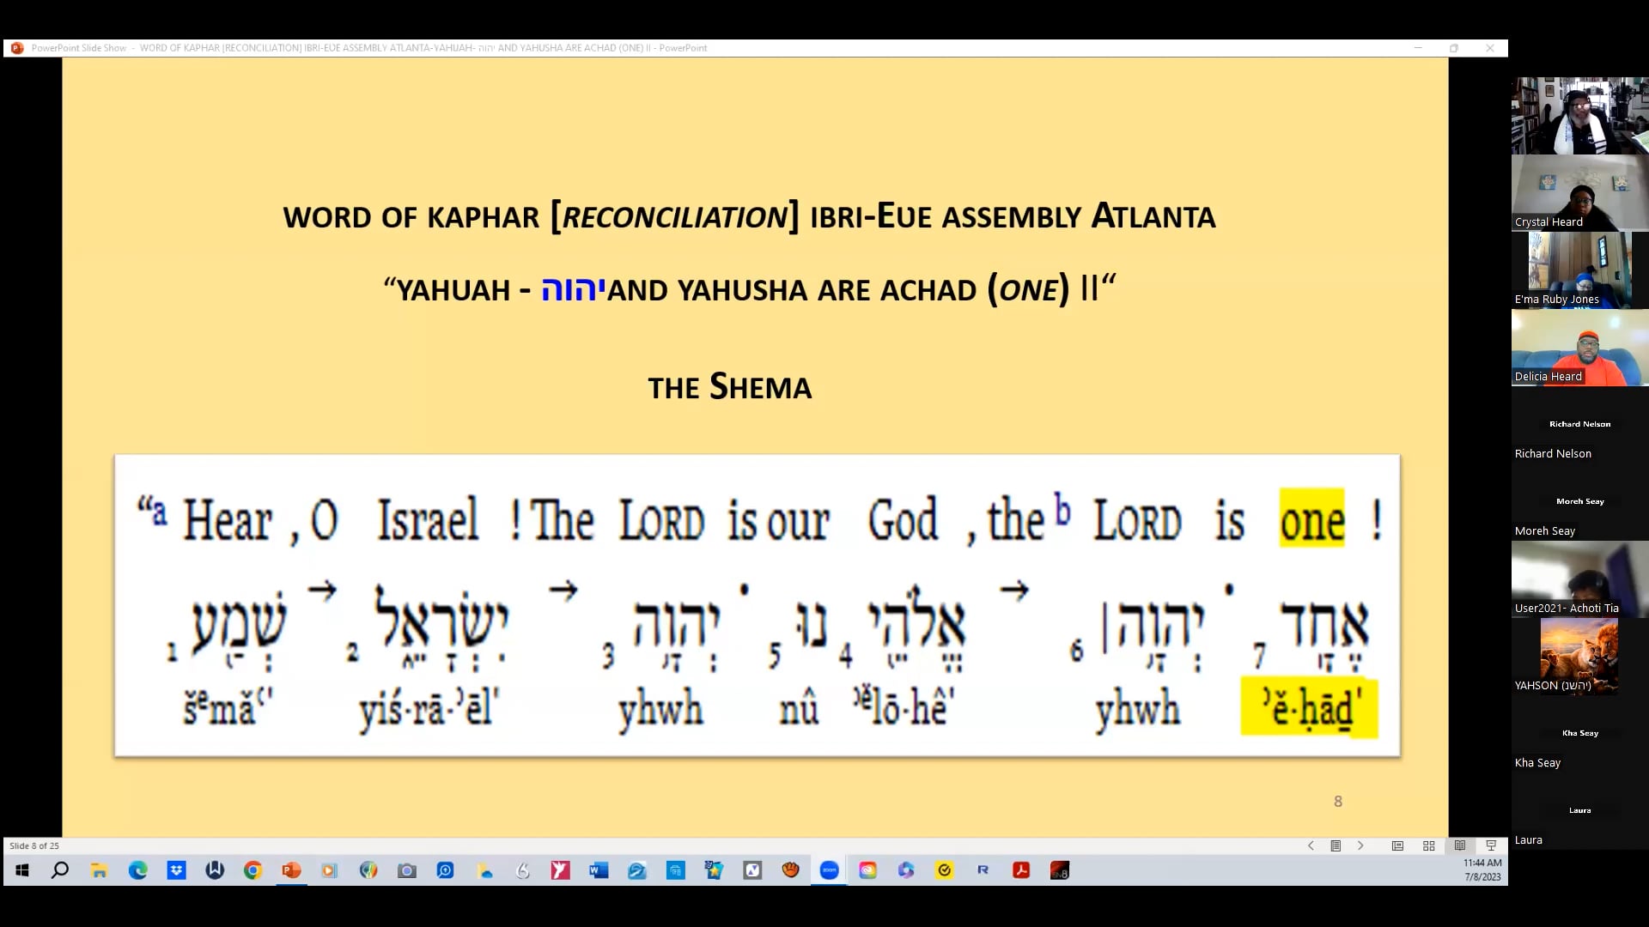Viewport: 1649px width, 927px height.
Task: Open the Windows Start menu
Action: [21, 871]
